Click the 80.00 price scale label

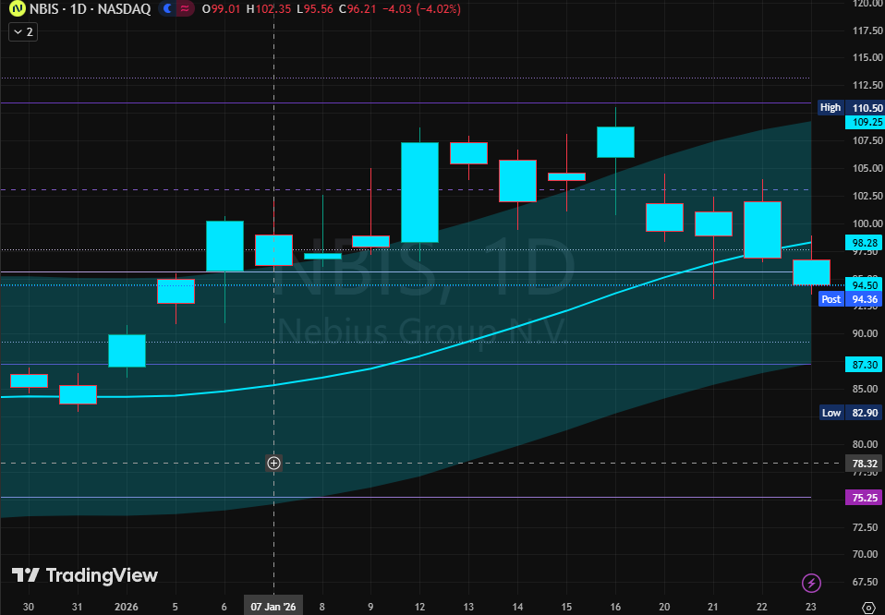click(x=867, y=444)
